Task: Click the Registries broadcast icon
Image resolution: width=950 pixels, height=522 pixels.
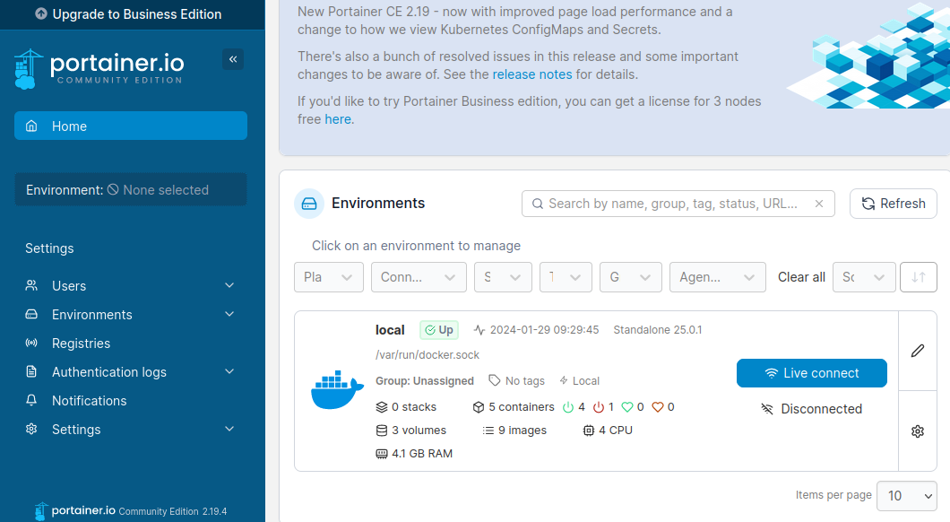Action: click(x=31, y=344)
